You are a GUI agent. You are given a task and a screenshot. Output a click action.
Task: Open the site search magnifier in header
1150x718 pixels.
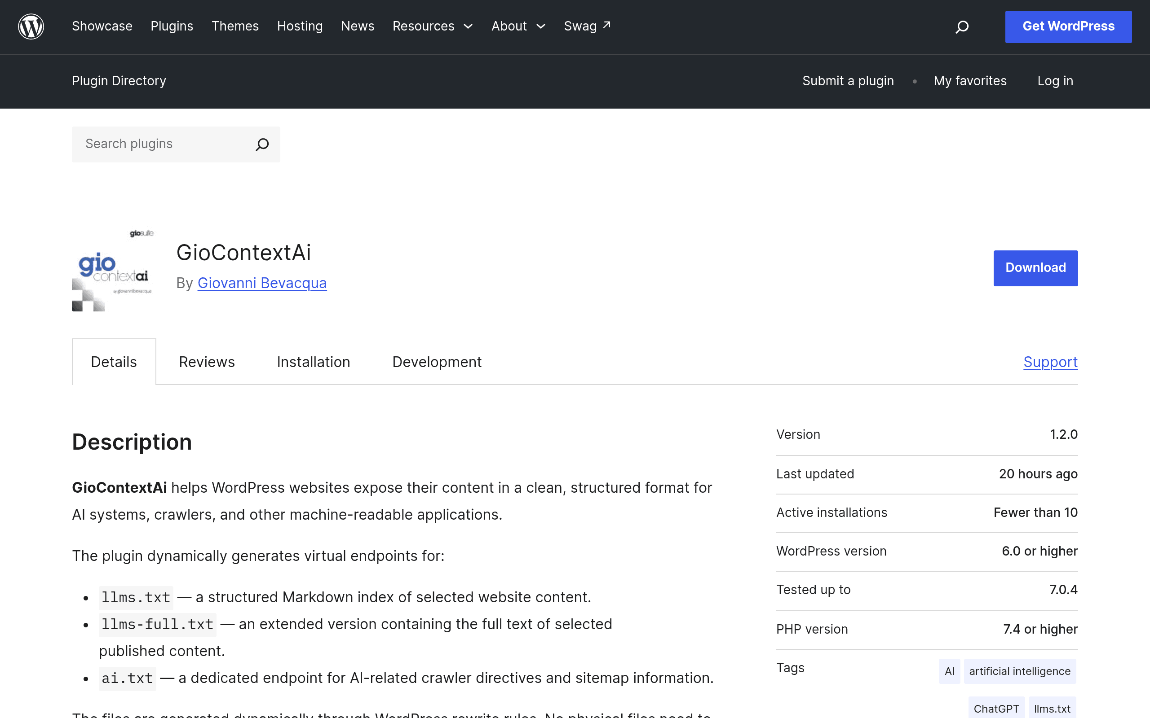coord(962,26)
